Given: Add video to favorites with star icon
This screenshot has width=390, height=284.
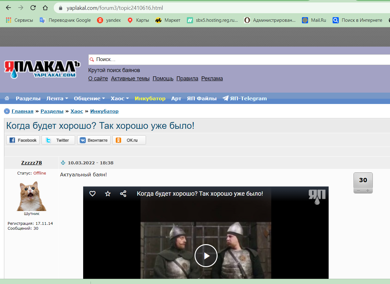Looking at the screenshot, I should pyautogui.click(x=108, y=194).
